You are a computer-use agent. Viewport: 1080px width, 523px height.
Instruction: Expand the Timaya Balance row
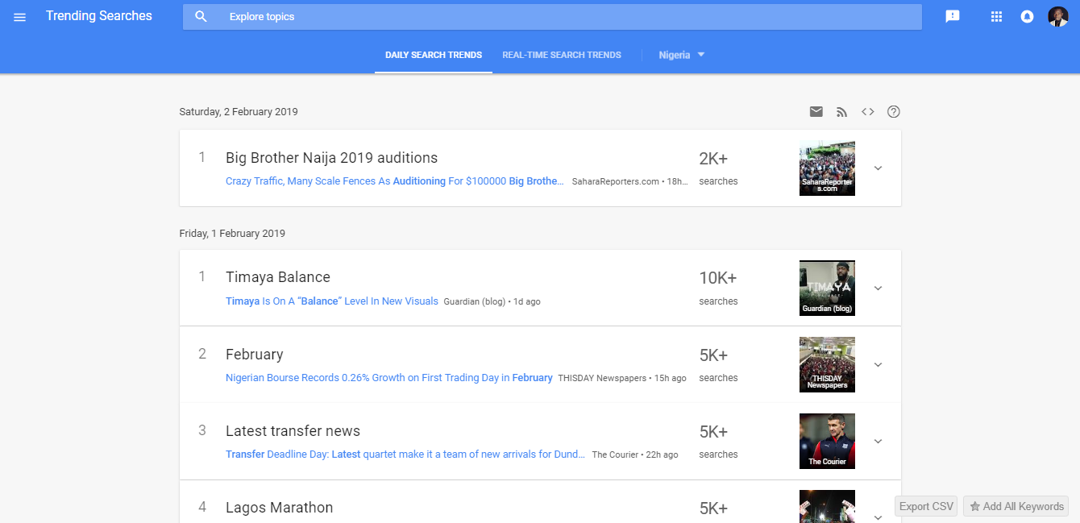(879, 288)
